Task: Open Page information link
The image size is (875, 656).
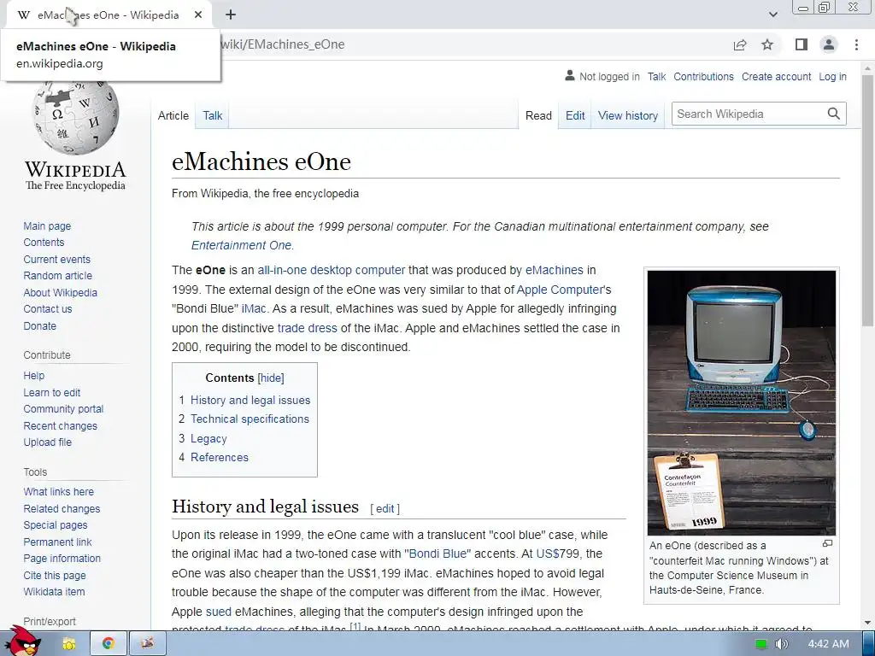Action: point(62,559)
